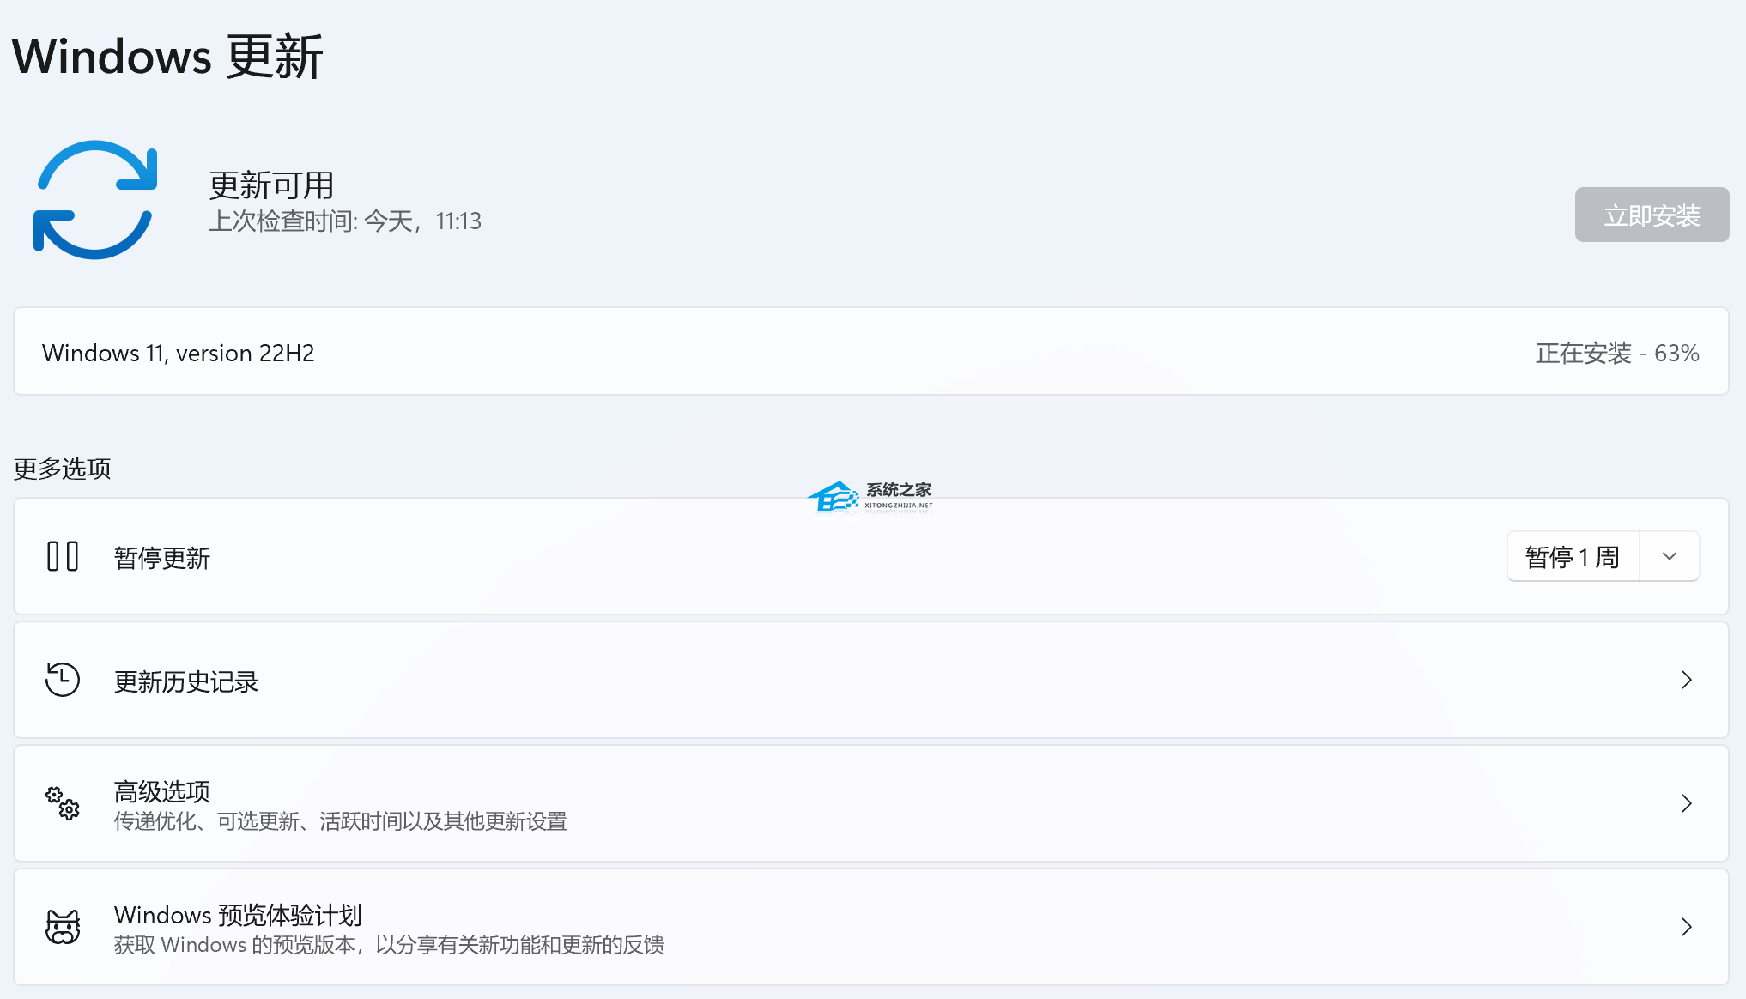Click the history clock icon for 更新历史记录
This screenshot has width=1746, height=999.
click(x=63, y=680)
